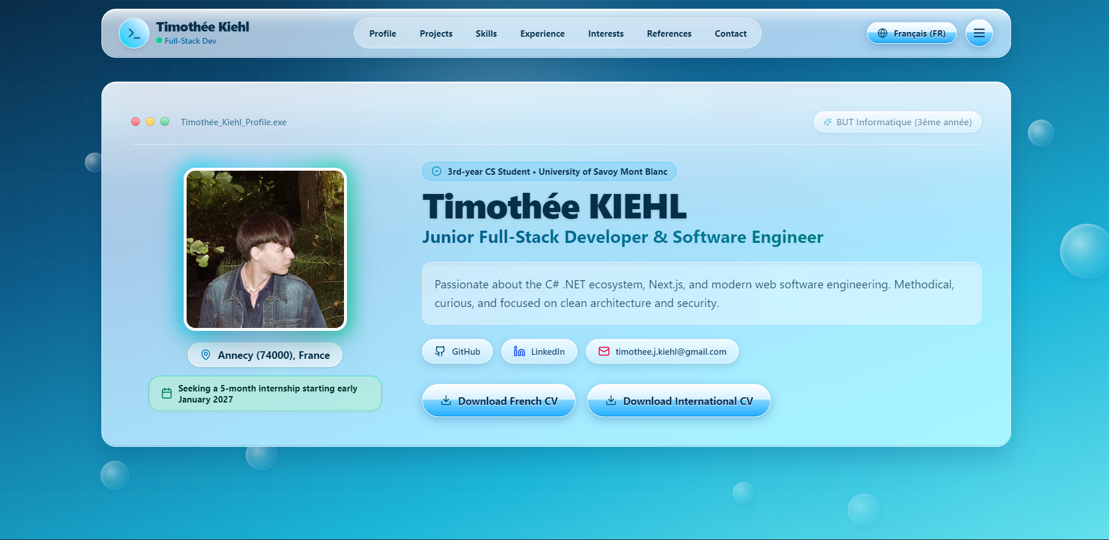Open the References section

[x=669, y=34]
